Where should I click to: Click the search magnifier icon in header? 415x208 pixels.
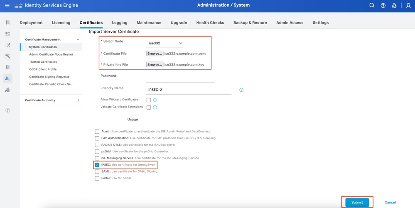tap(372, 5)
